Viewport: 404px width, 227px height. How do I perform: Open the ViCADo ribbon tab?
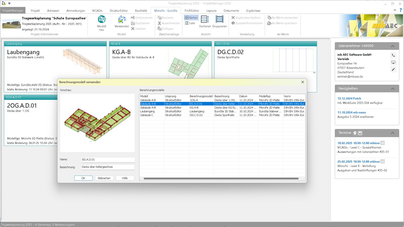tap(97, 11)
